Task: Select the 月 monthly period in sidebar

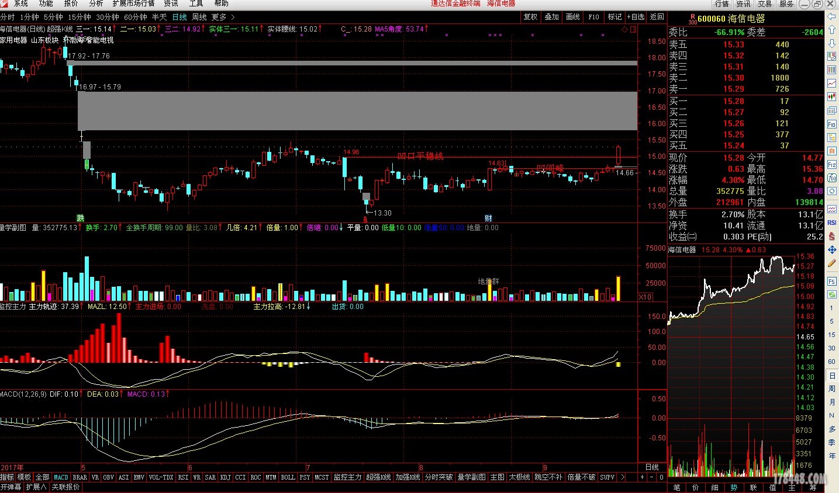Action: (x=831, y=402)
